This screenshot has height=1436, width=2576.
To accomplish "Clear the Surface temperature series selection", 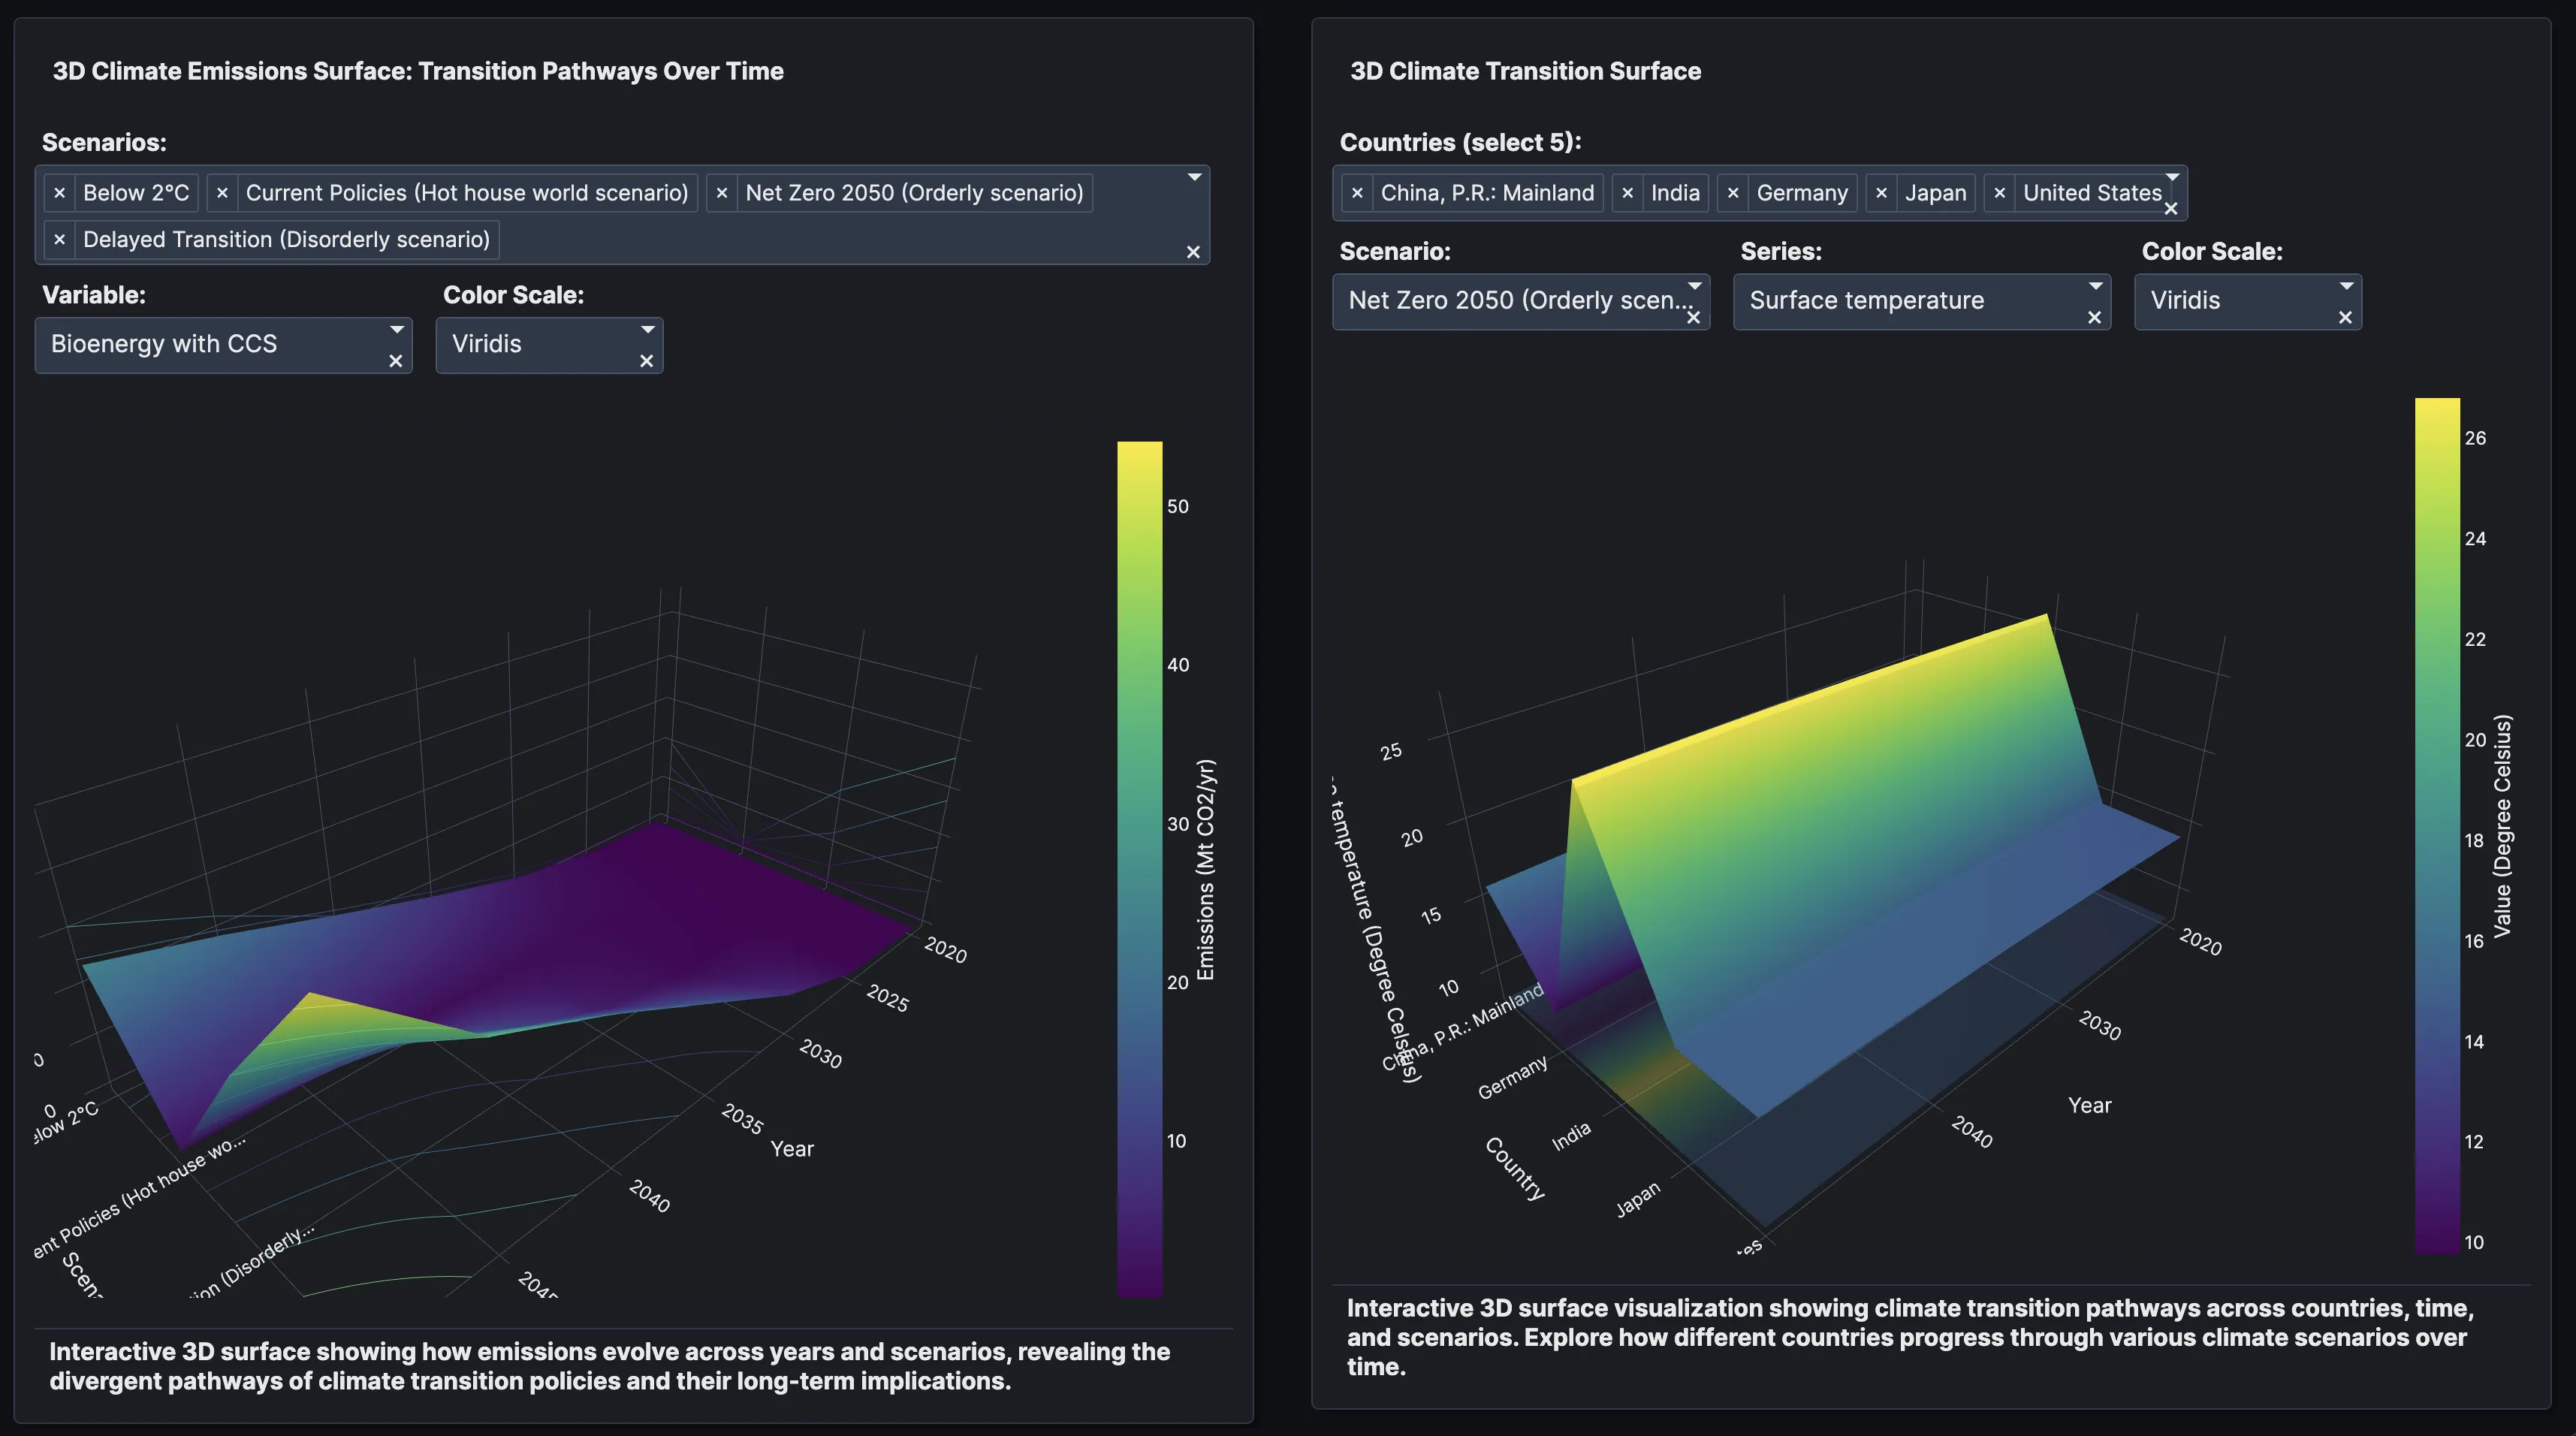I will 2096,318.
